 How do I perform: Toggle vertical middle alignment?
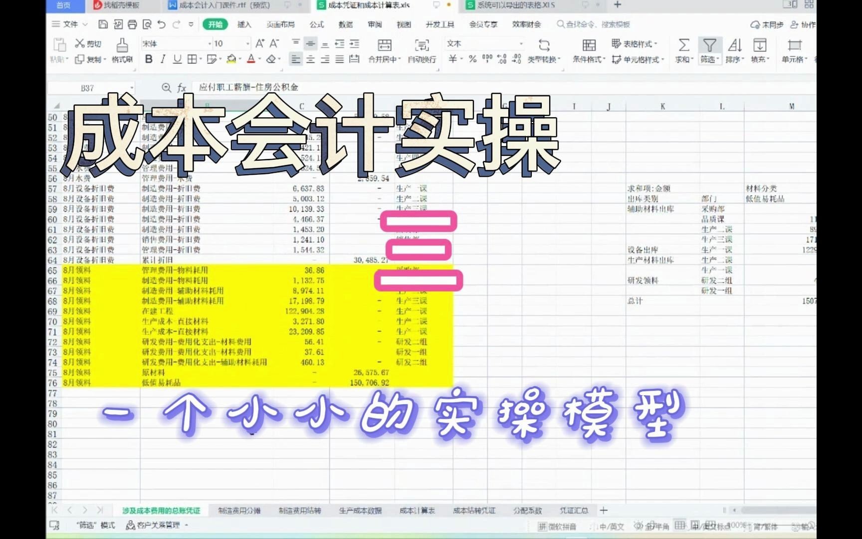click(310, 43)
